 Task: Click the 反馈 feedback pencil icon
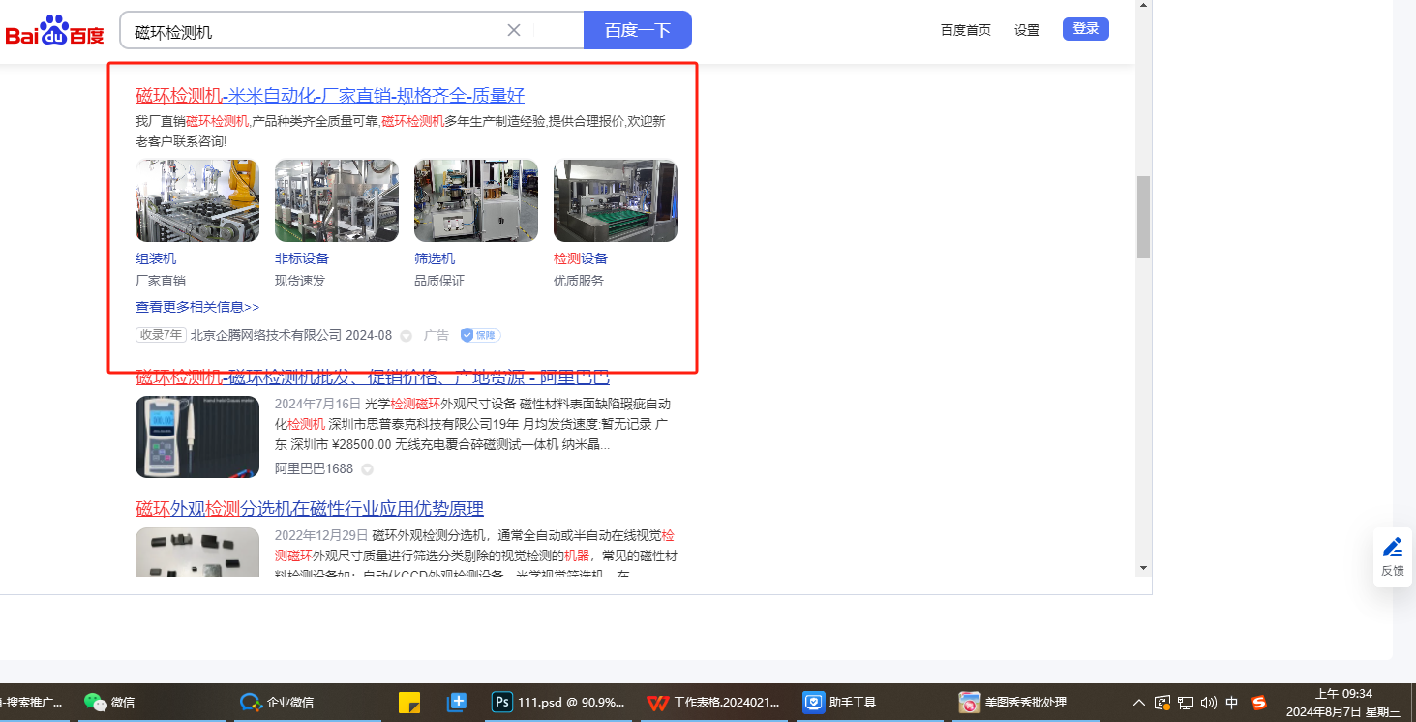tap(1393, 548)
